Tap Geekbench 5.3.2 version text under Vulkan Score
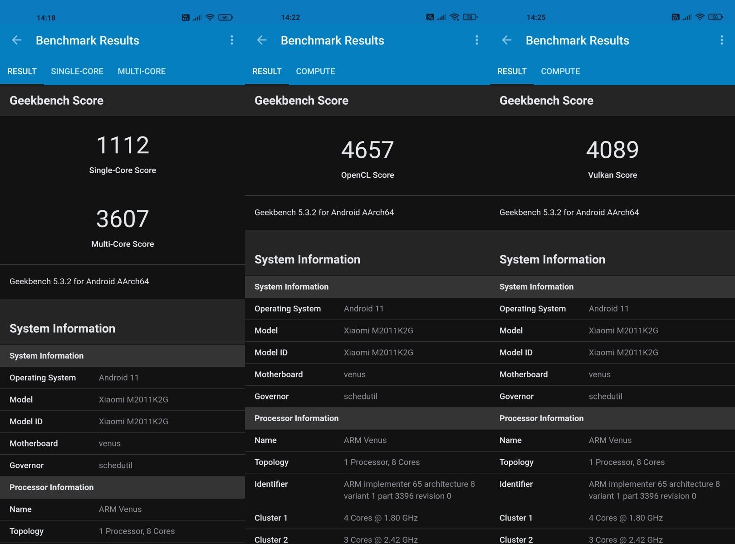 [x=569, y=212]
